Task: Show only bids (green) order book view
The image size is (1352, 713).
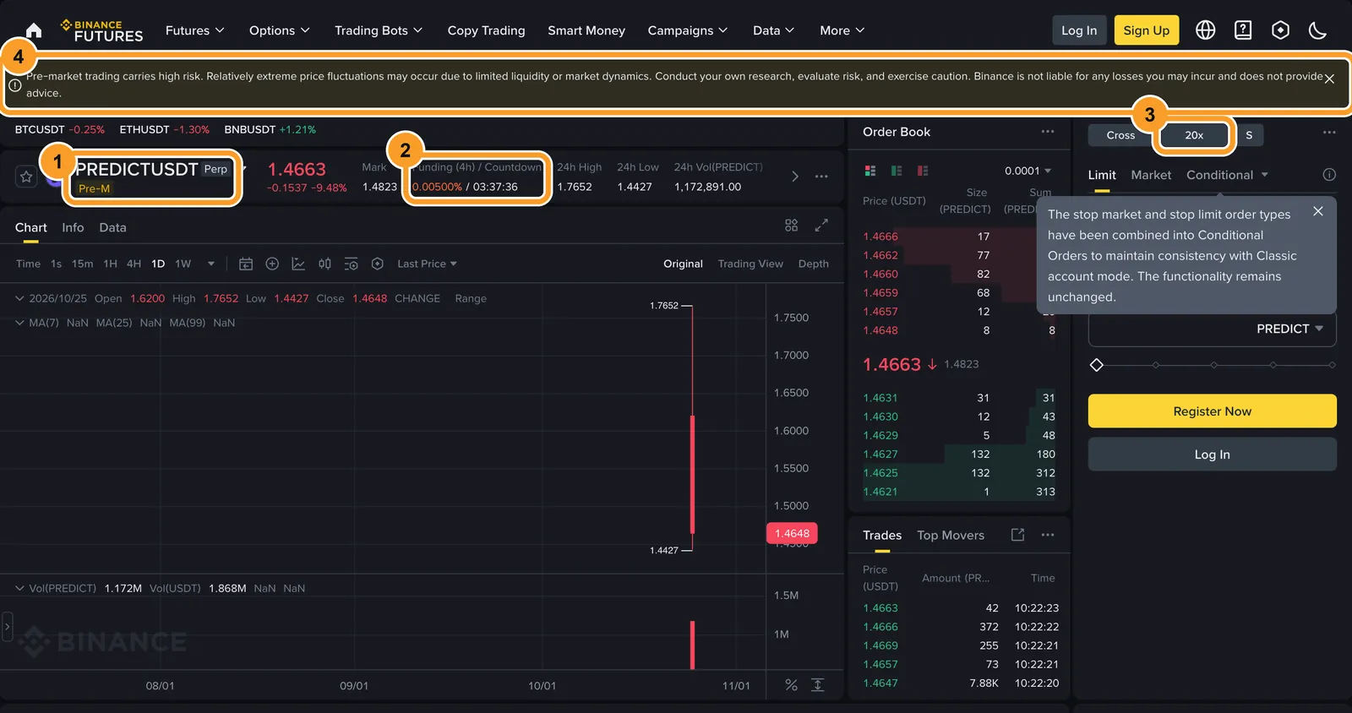Action: (x=897, y=171)
